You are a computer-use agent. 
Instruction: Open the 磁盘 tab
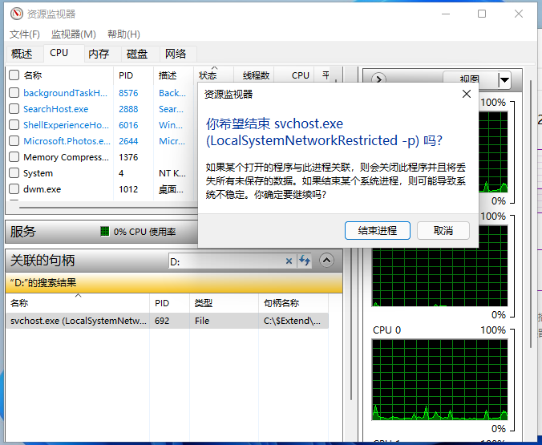point(137,54)
